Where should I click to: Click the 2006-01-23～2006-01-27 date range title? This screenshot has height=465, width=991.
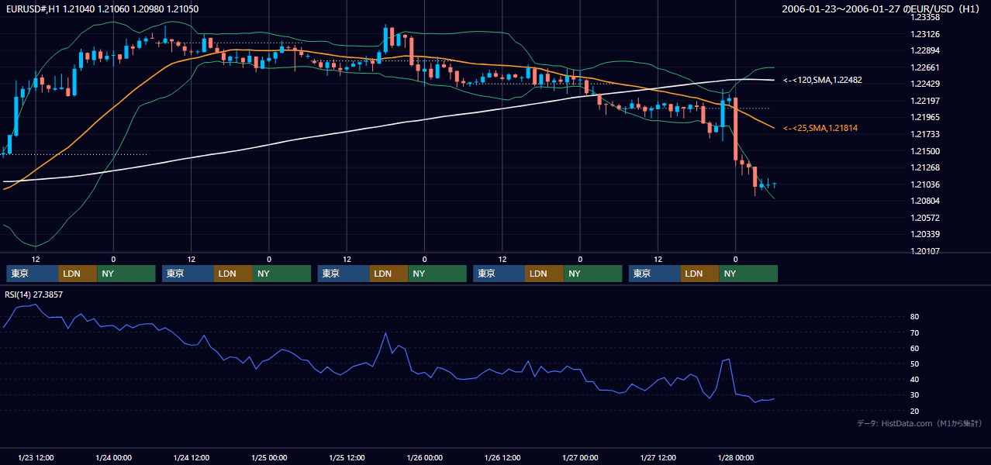point(882,9)
